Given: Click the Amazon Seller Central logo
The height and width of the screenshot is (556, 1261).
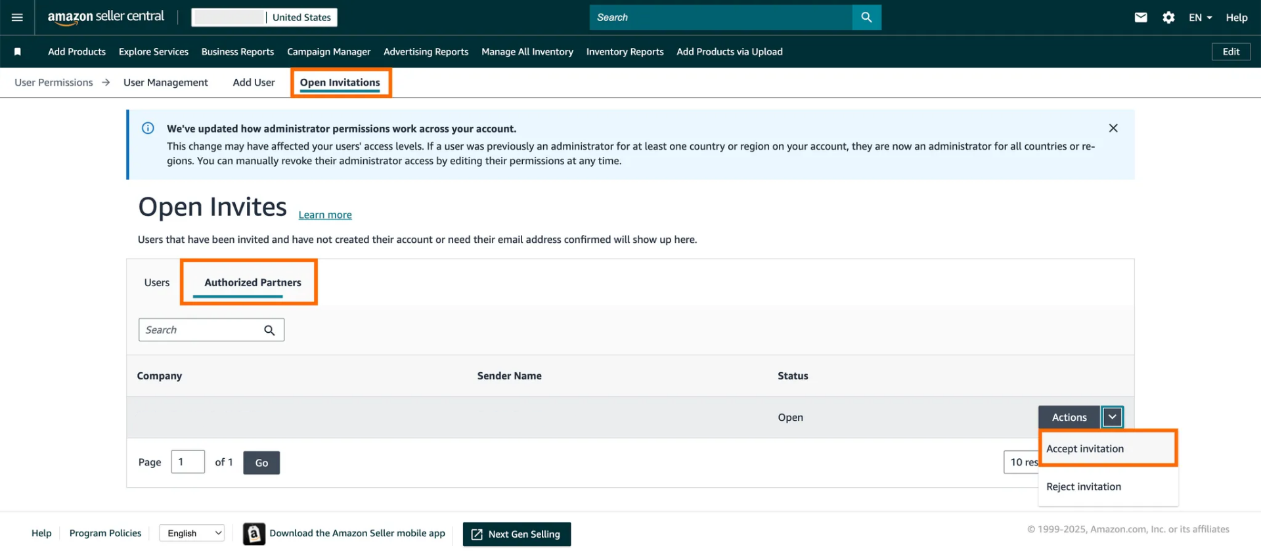Looking at the screenshot, I should tap(106, 17).
